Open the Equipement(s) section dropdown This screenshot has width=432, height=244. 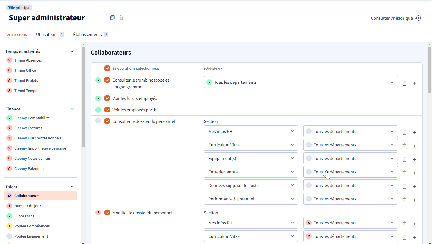click(x=251, y=158)
